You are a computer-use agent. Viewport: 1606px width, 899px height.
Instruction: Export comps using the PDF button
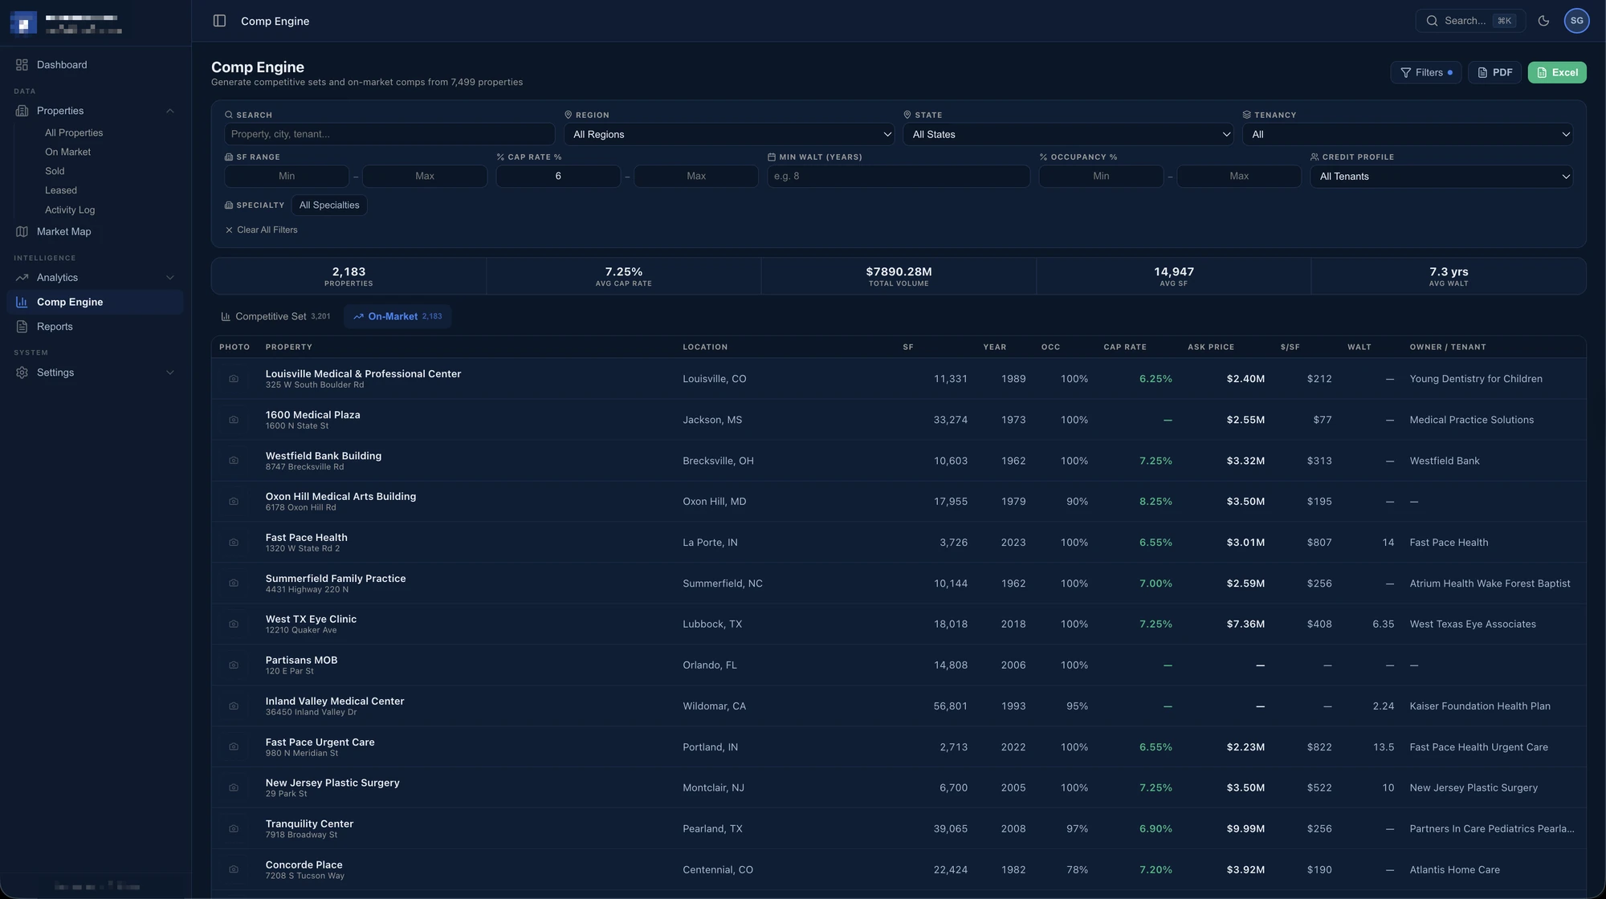click(x=1494, y=72)
